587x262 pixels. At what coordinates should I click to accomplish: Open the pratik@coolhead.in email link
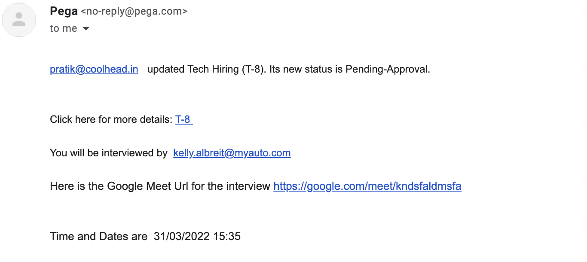94,70
